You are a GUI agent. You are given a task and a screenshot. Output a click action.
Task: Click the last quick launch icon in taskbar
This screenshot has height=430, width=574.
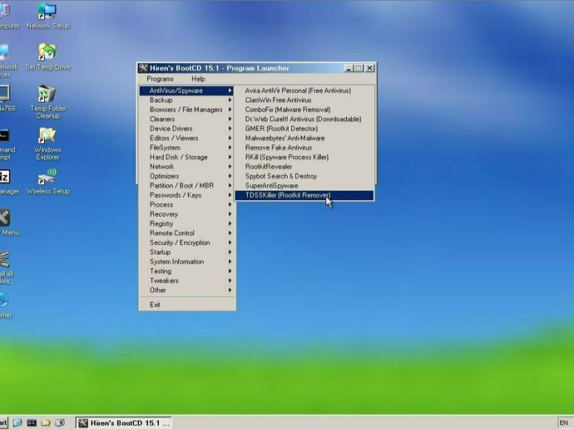60,423
